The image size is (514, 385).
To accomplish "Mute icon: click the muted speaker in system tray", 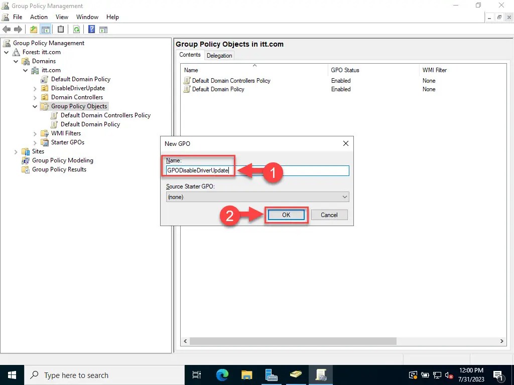I will click(x=449, y=375).
